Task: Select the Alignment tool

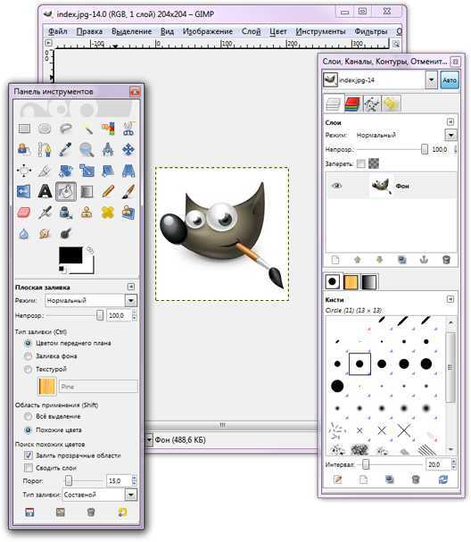Action: pyautogui.click(x=24, y=171)
